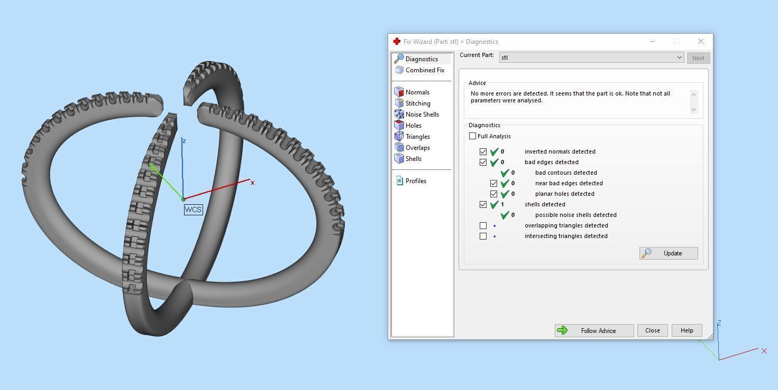Click the Update button

tap(669, 253)
